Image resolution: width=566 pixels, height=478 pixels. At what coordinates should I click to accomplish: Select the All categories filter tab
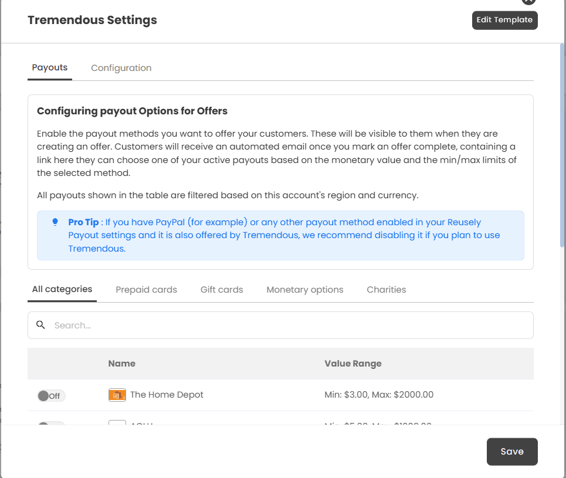[62, 290]
